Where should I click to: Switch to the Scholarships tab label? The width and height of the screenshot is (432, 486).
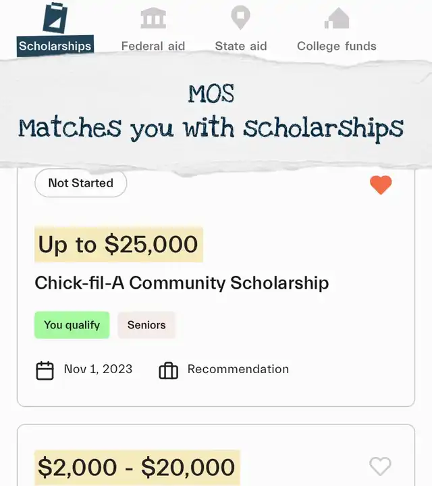click(55, 47)
